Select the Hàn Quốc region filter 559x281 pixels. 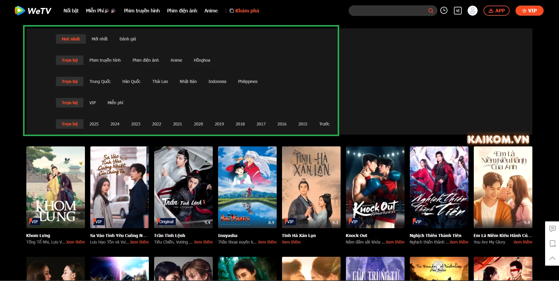[x=131, y=81]
